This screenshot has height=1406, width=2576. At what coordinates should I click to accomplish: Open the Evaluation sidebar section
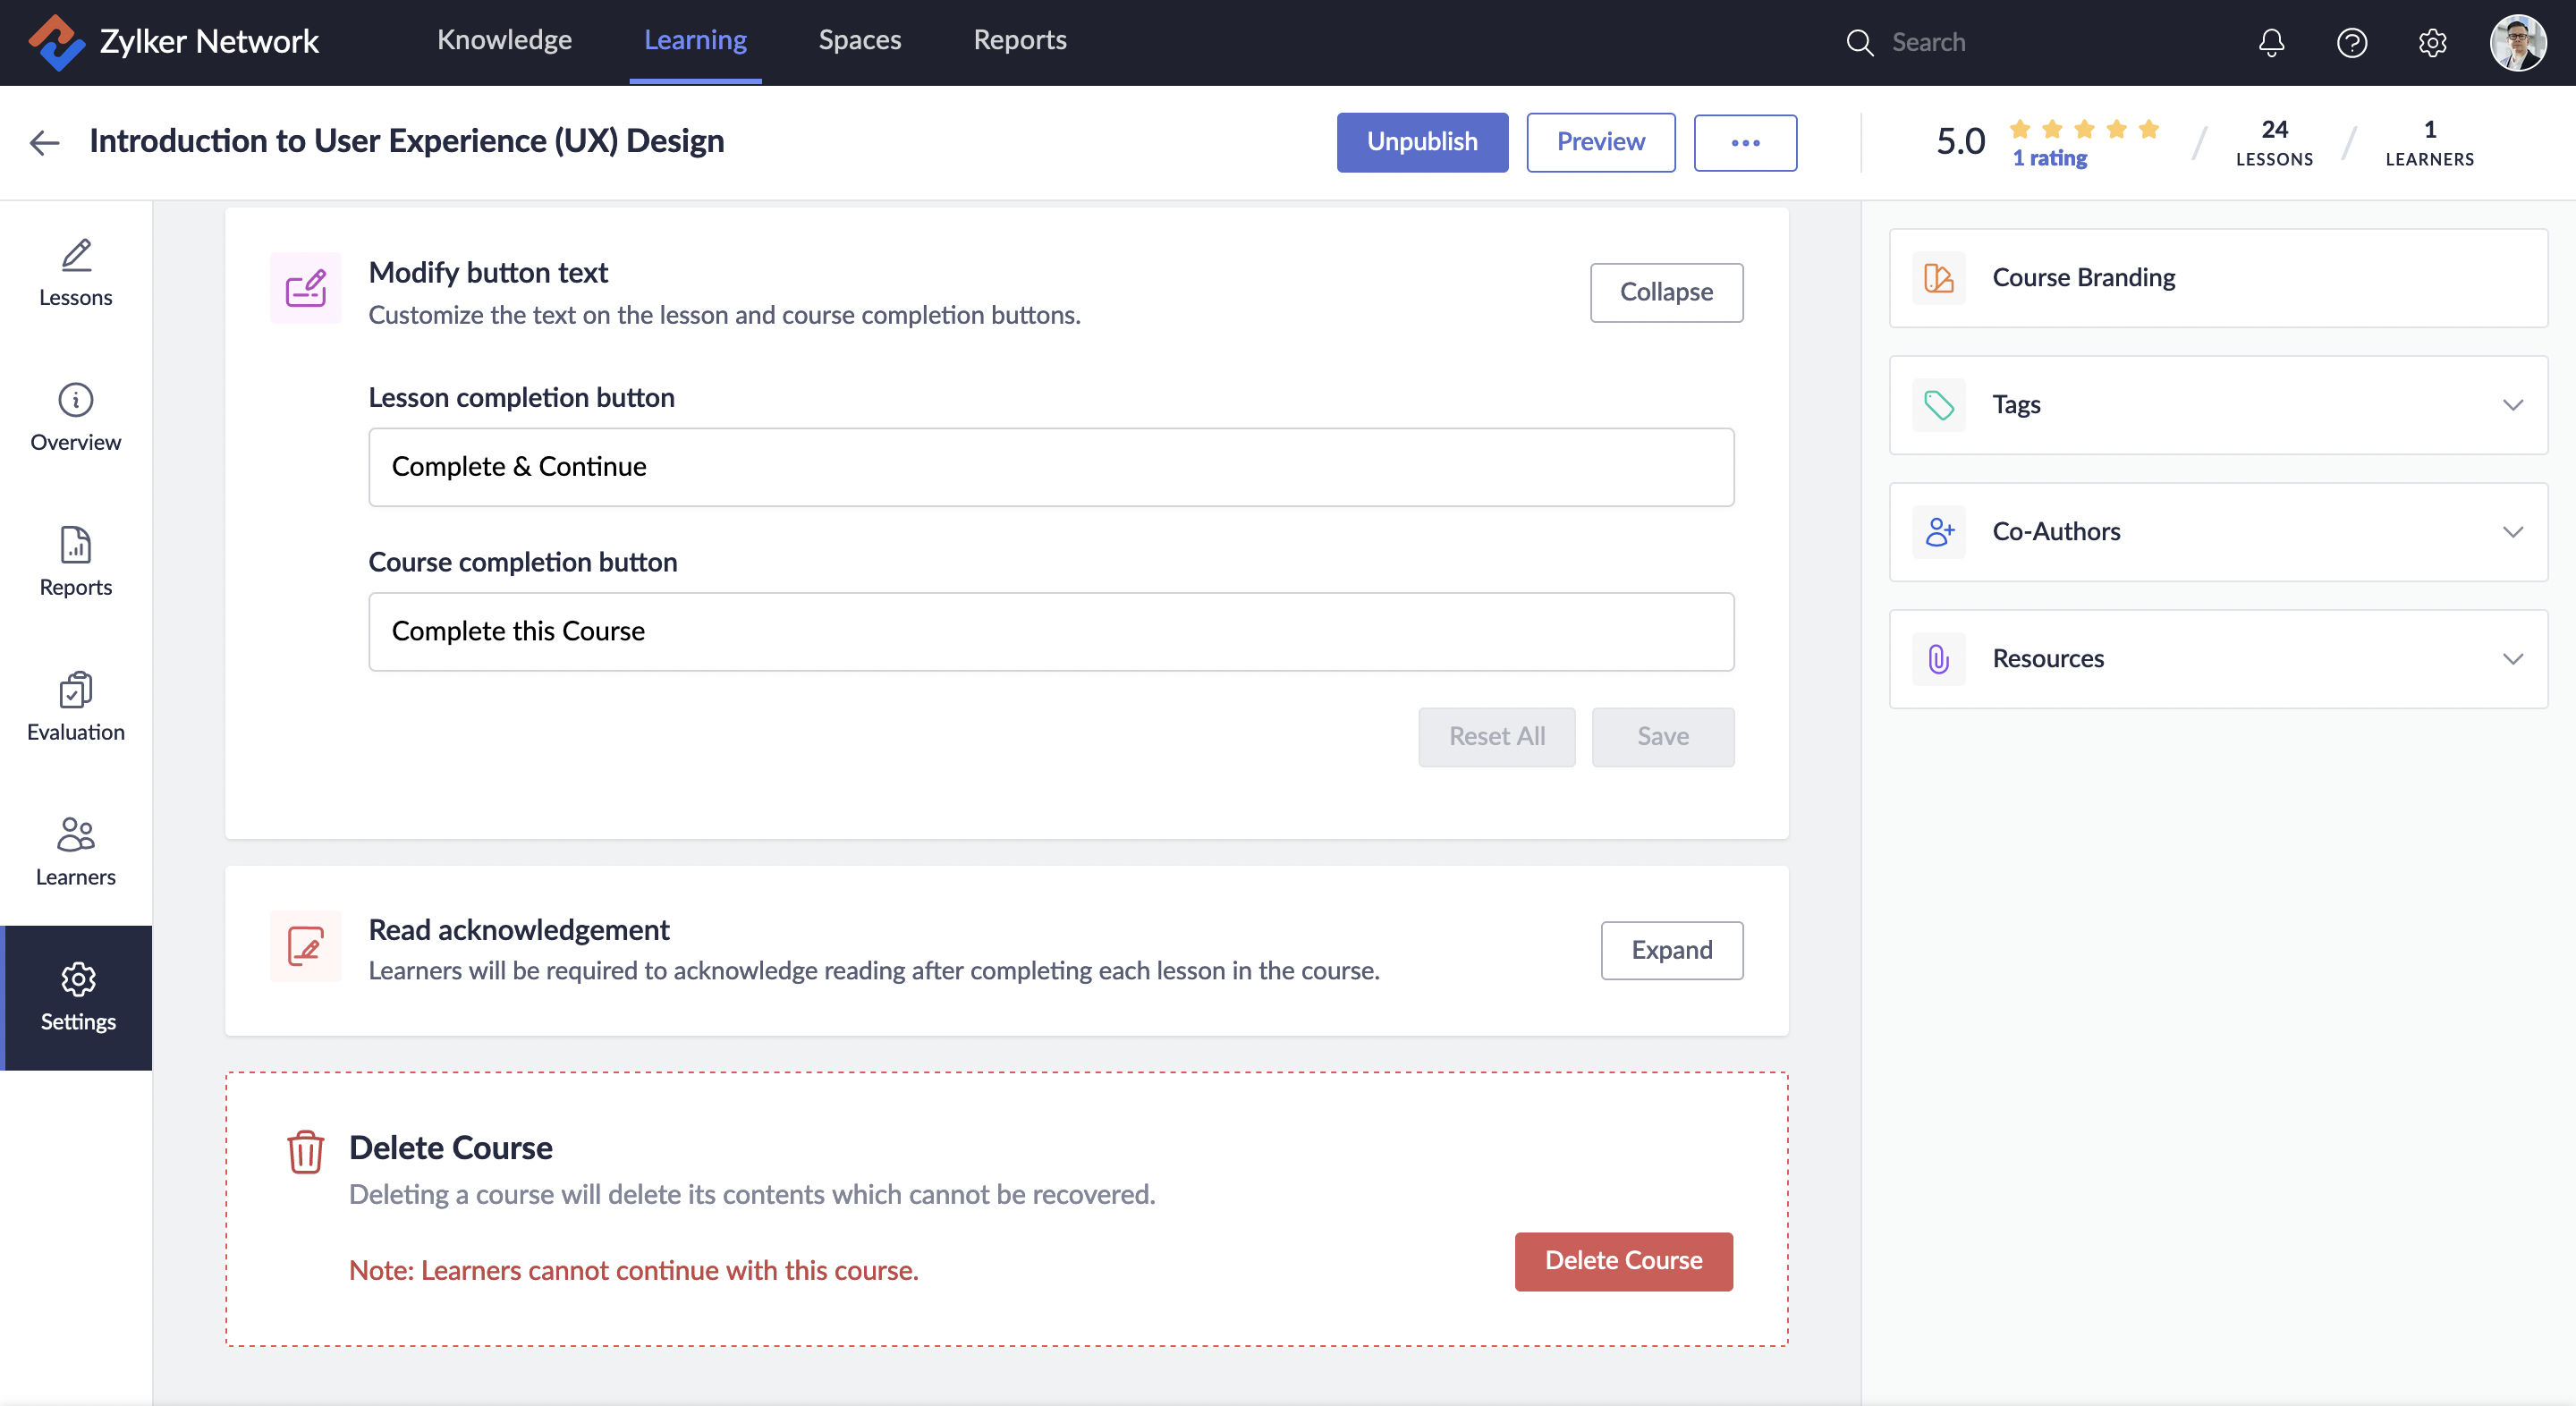tap(76, 707)
